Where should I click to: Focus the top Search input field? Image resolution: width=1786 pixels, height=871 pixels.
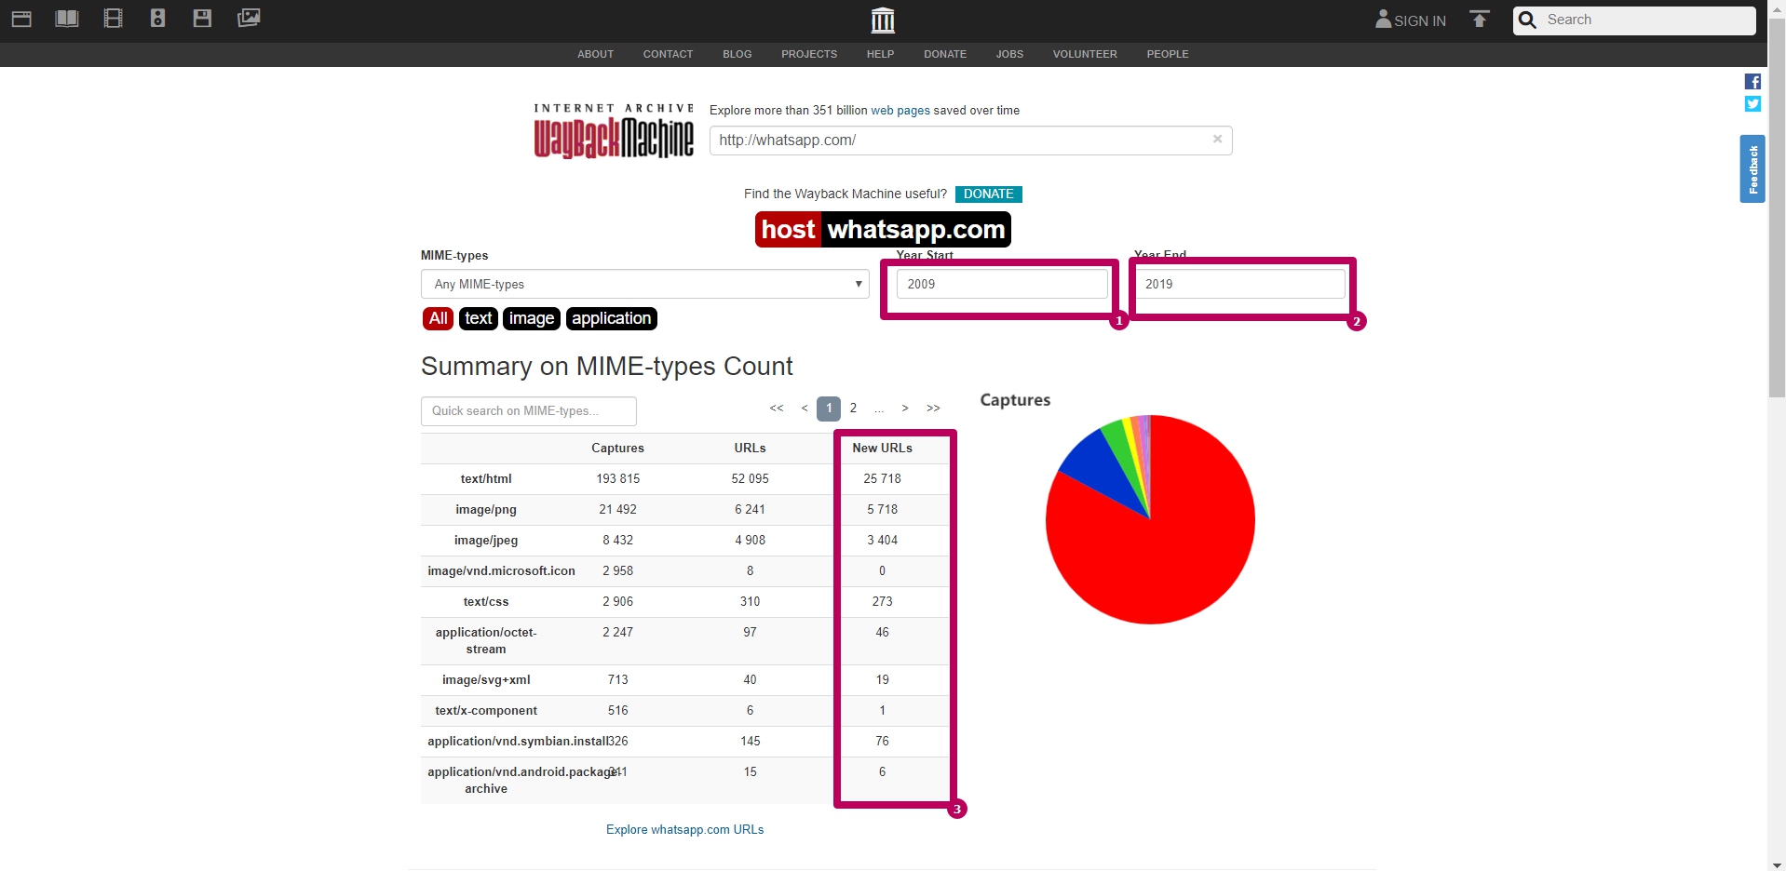[1648, 20]
